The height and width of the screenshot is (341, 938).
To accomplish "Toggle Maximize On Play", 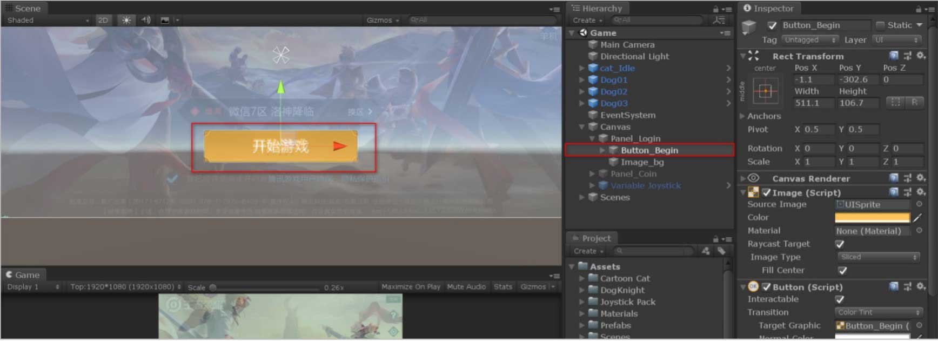I will [411, 287].
